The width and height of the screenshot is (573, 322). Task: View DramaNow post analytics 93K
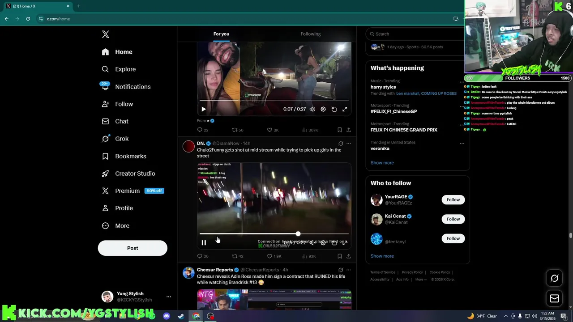[x=309, y=256]
